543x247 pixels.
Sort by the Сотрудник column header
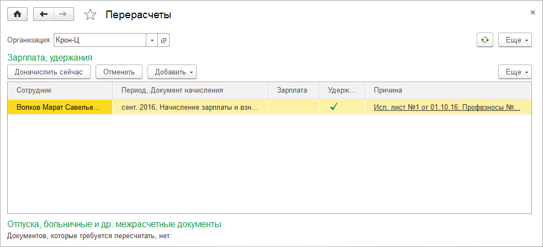coord(60,90)
